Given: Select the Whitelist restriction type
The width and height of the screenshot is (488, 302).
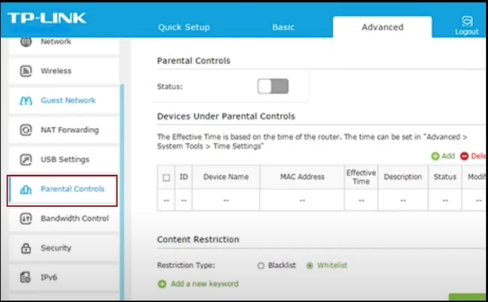Looking at the screenshot, I should click(x=310, y=266).
